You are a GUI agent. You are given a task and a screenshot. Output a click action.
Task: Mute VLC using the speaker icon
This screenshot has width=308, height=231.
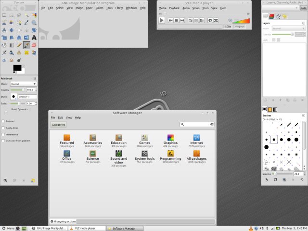pyautogui.click(x=230, y=20)
